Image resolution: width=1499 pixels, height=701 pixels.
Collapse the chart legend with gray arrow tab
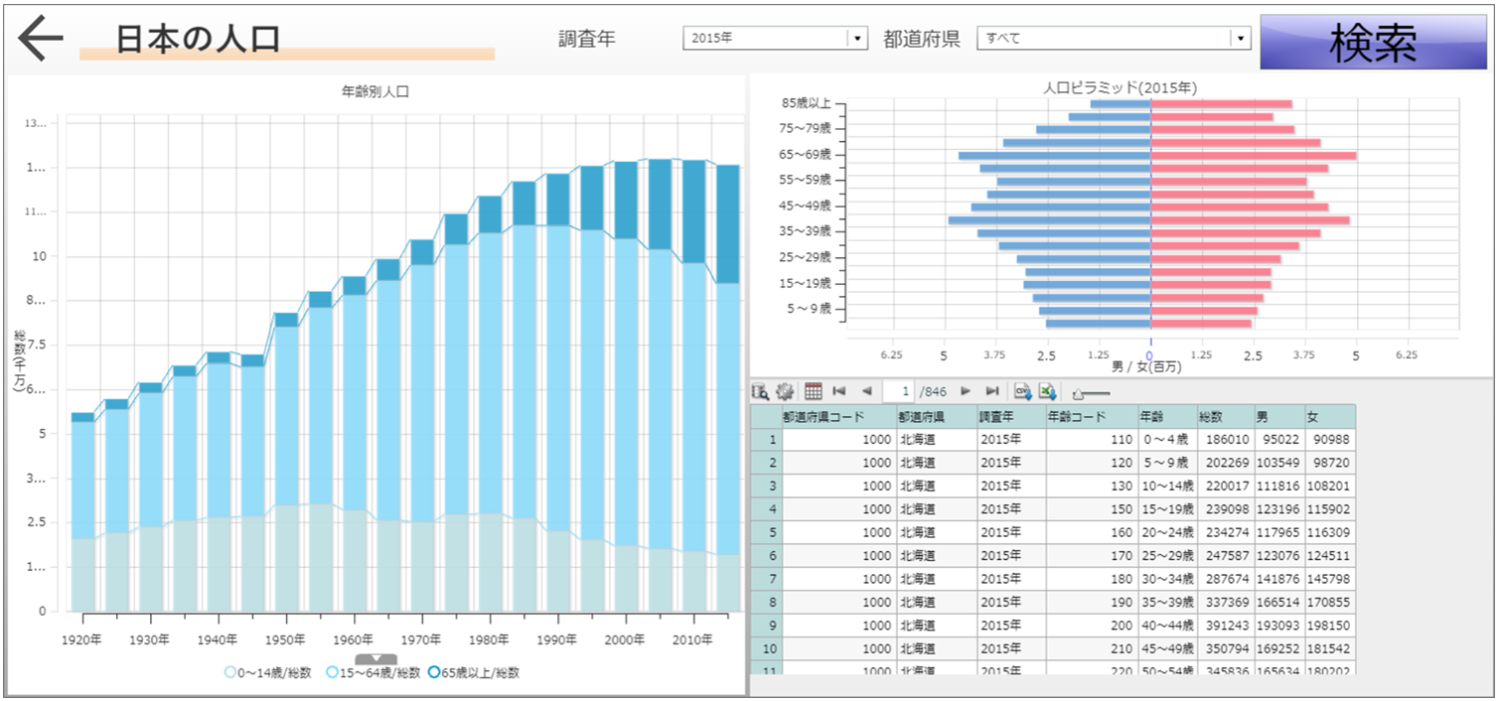375,658
